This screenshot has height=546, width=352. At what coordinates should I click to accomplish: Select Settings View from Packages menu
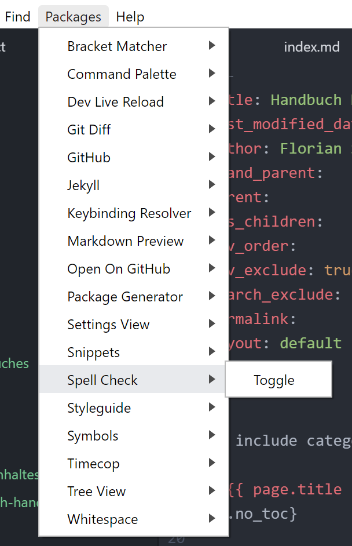point(108,325)
